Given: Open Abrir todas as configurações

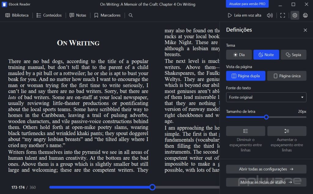Looking at the screenshot, I should 266,169.
